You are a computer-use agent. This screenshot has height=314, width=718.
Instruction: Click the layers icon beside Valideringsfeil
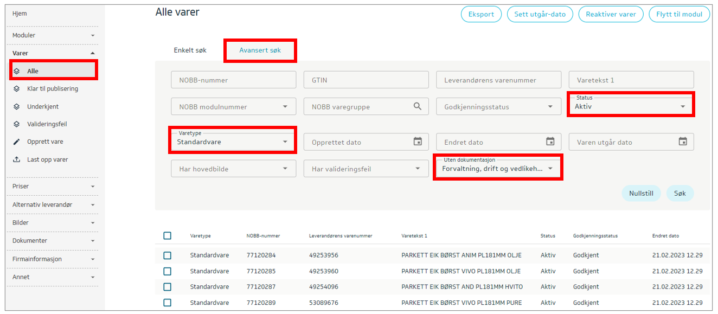click(x=17, y=124)
